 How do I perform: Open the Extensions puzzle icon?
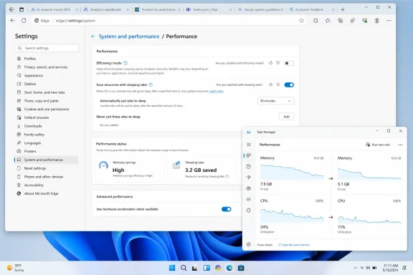[315, 21]
